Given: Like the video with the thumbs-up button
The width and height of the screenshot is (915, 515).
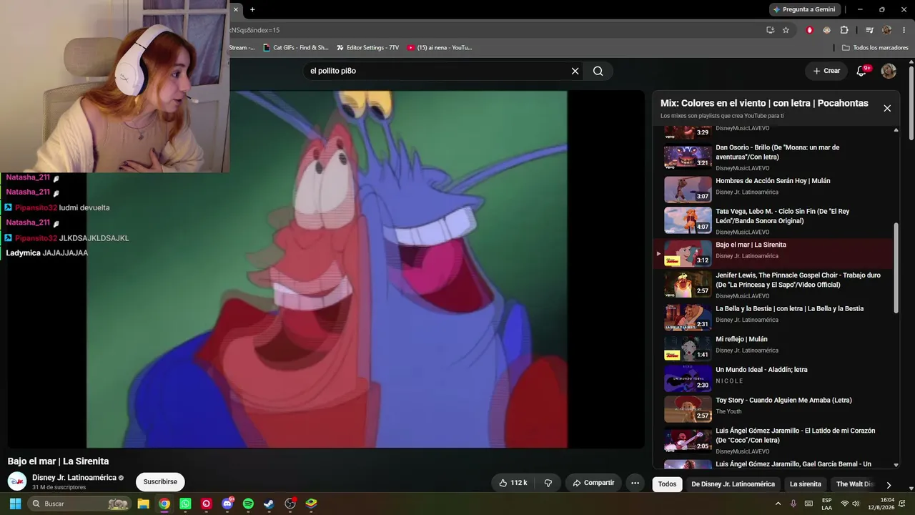Looking at the screenshot, I should point(513,483).
